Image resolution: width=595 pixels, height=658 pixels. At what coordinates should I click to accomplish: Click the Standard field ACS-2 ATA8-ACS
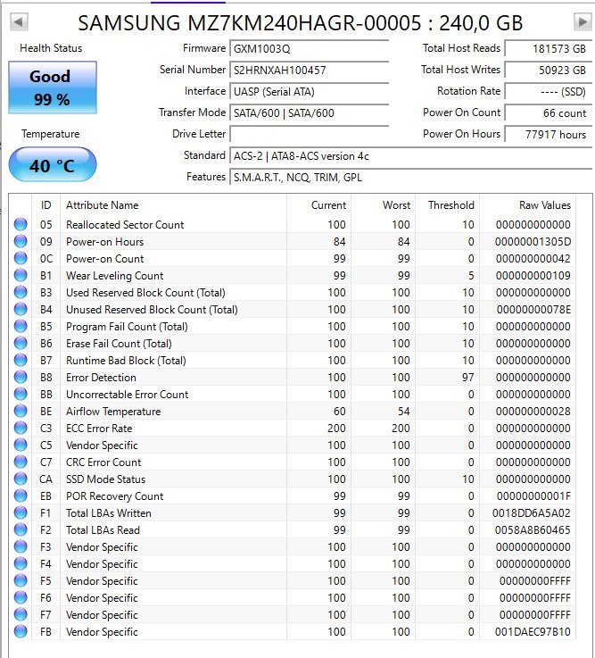click(x=411, y=156)
